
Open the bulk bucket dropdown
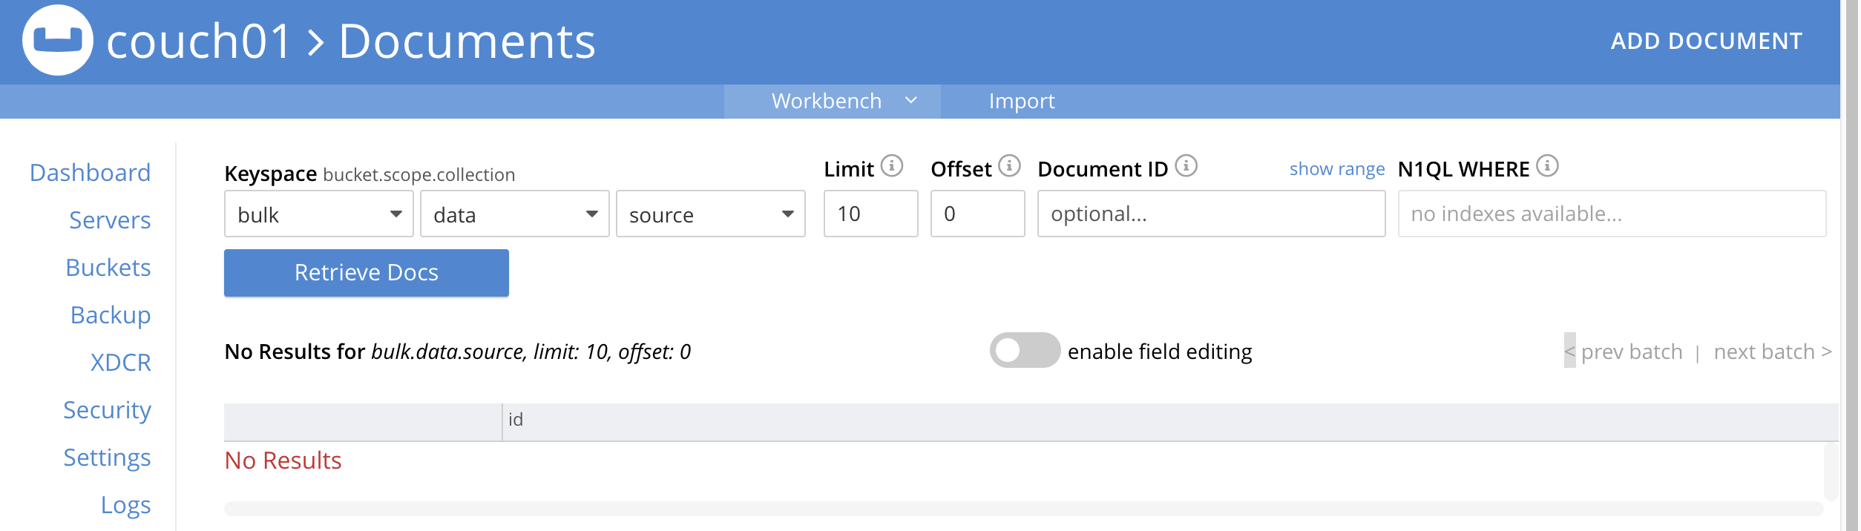318,214
